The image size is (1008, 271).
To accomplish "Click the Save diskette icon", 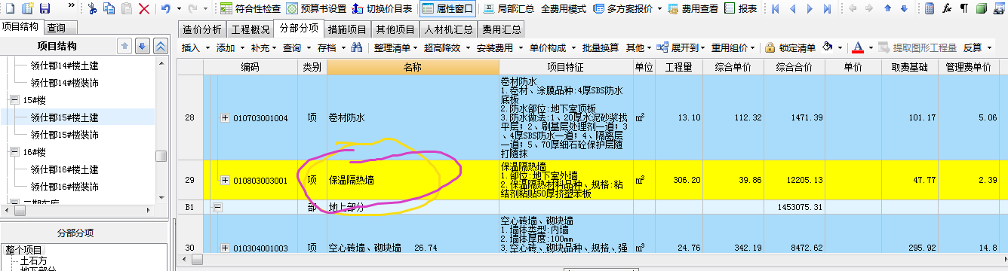I will 45,9.
